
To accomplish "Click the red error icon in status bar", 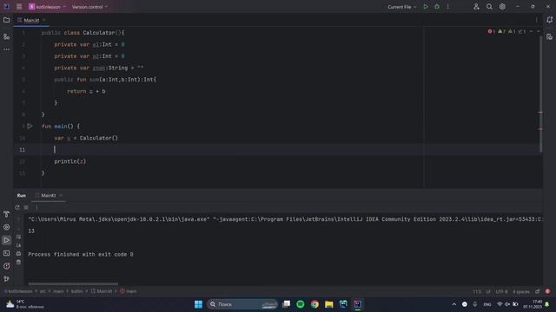I will [x=548, y=291].
